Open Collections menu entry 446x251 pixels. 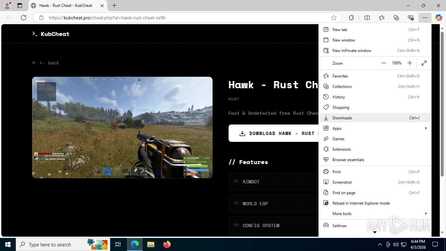click(375, 86)
